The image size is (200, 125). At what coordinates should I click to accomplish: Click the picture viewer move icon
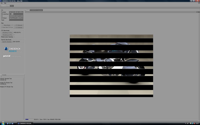point(197,12)
